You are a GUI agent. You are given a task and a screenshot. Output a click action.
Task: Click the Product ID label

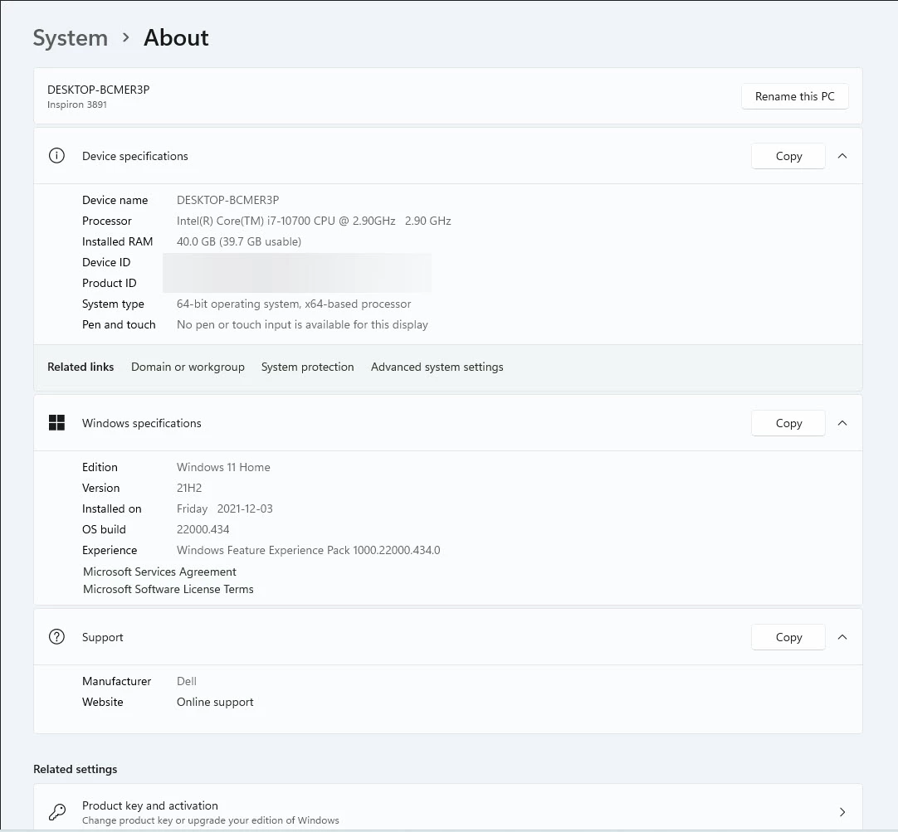[x=109, y=283]
